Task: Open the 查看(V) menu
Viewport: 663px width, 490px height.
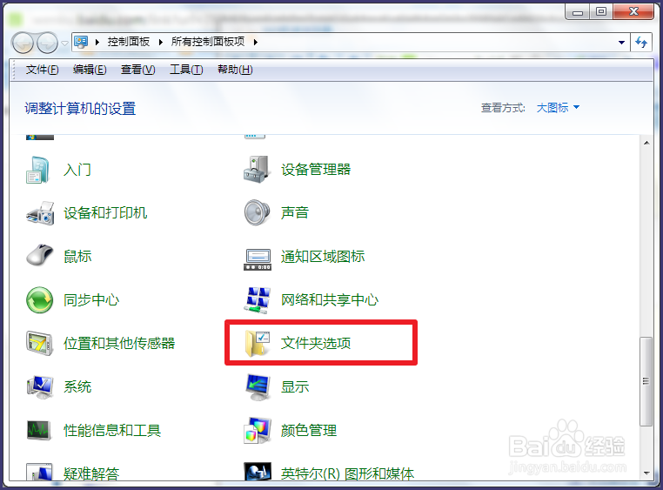Action: [137, 70]
